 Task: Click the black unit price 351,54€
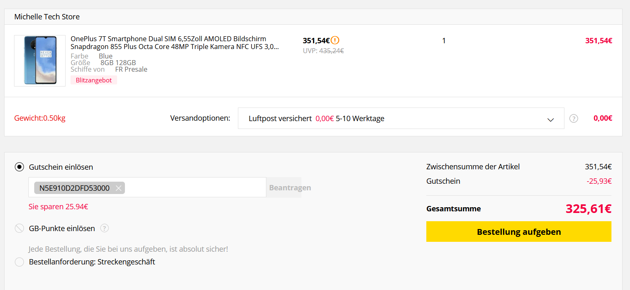click(316, 40)
